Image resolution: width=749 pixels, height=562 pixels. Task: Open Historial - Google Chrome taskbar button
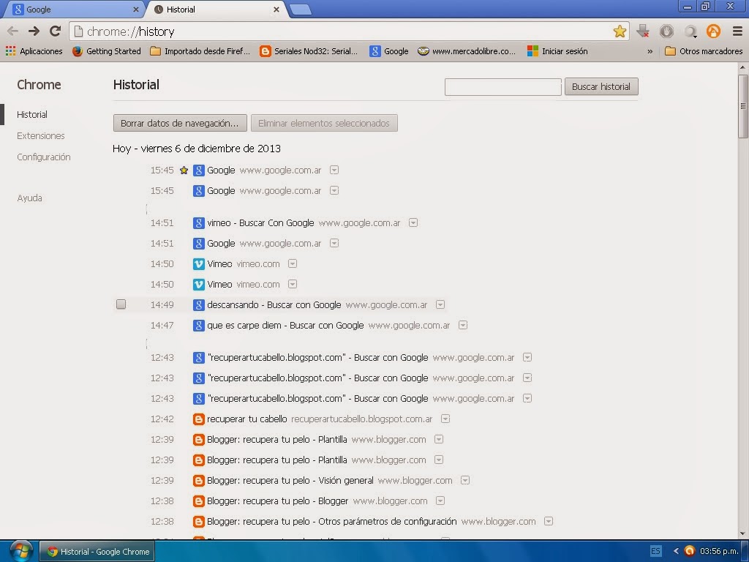97,552
